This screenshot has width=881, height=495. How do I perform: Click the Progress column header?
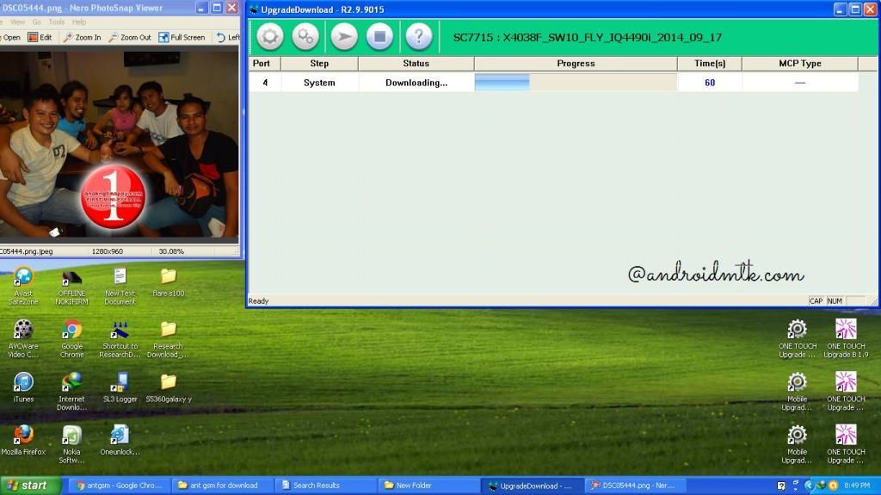575,64
